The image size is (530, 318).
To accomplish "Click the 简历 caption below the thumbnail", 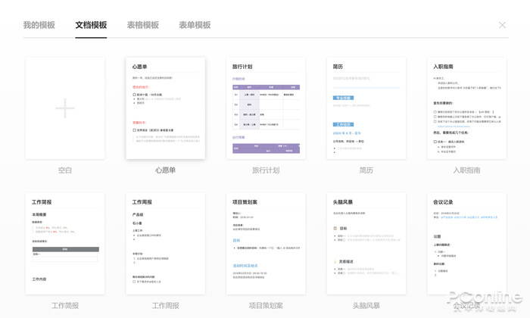I will 366,170.
